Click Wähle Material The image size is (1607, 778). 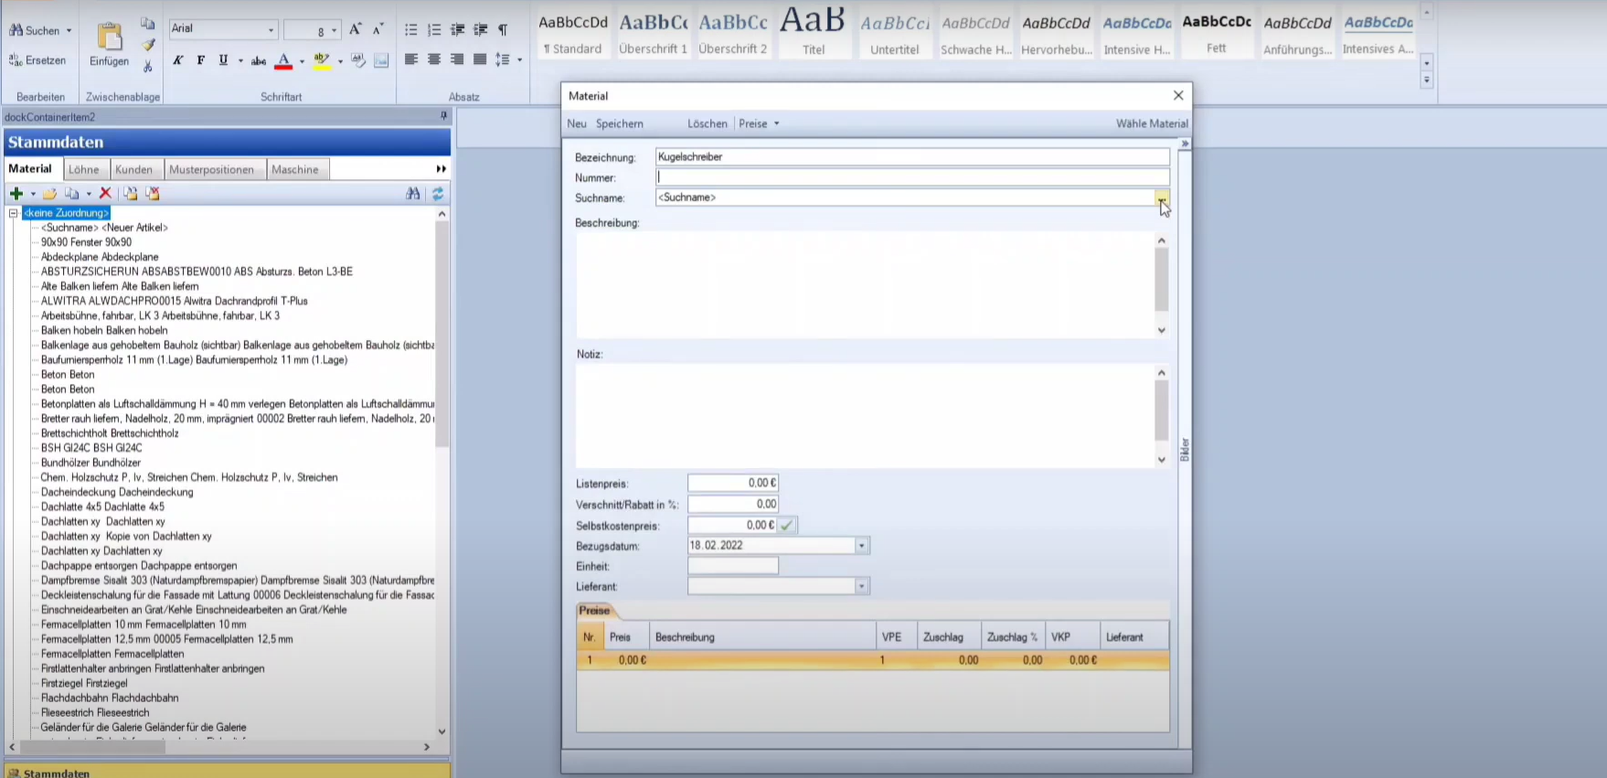[1152, 123]
